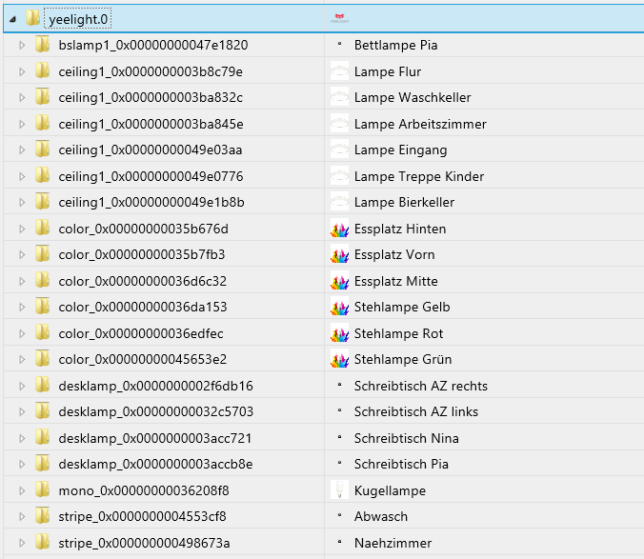This screenshot has height=559, width=644.
Task: Expand stripe_0x000000004553cf8 node
Action: 22,517
